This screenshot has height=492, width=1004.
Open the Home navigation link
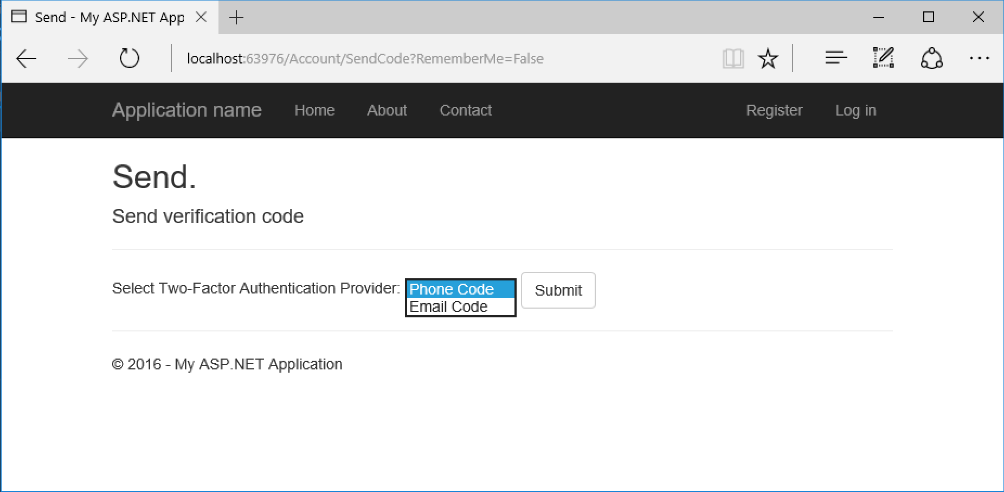point(314,110)
